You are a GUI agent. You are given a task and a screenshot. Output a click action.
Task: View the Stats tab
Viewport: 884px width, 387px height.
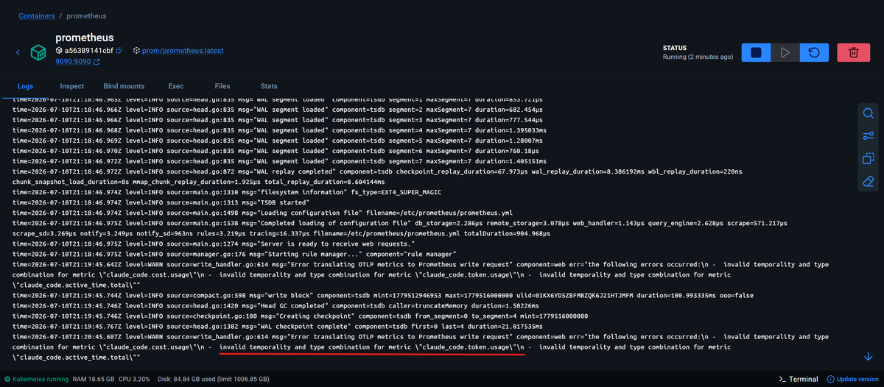click(269, 86)
